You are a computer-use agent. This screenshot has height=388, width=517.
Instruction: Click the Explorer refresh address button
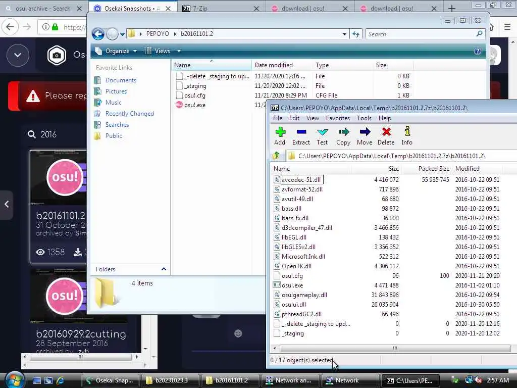coord(356,34)
